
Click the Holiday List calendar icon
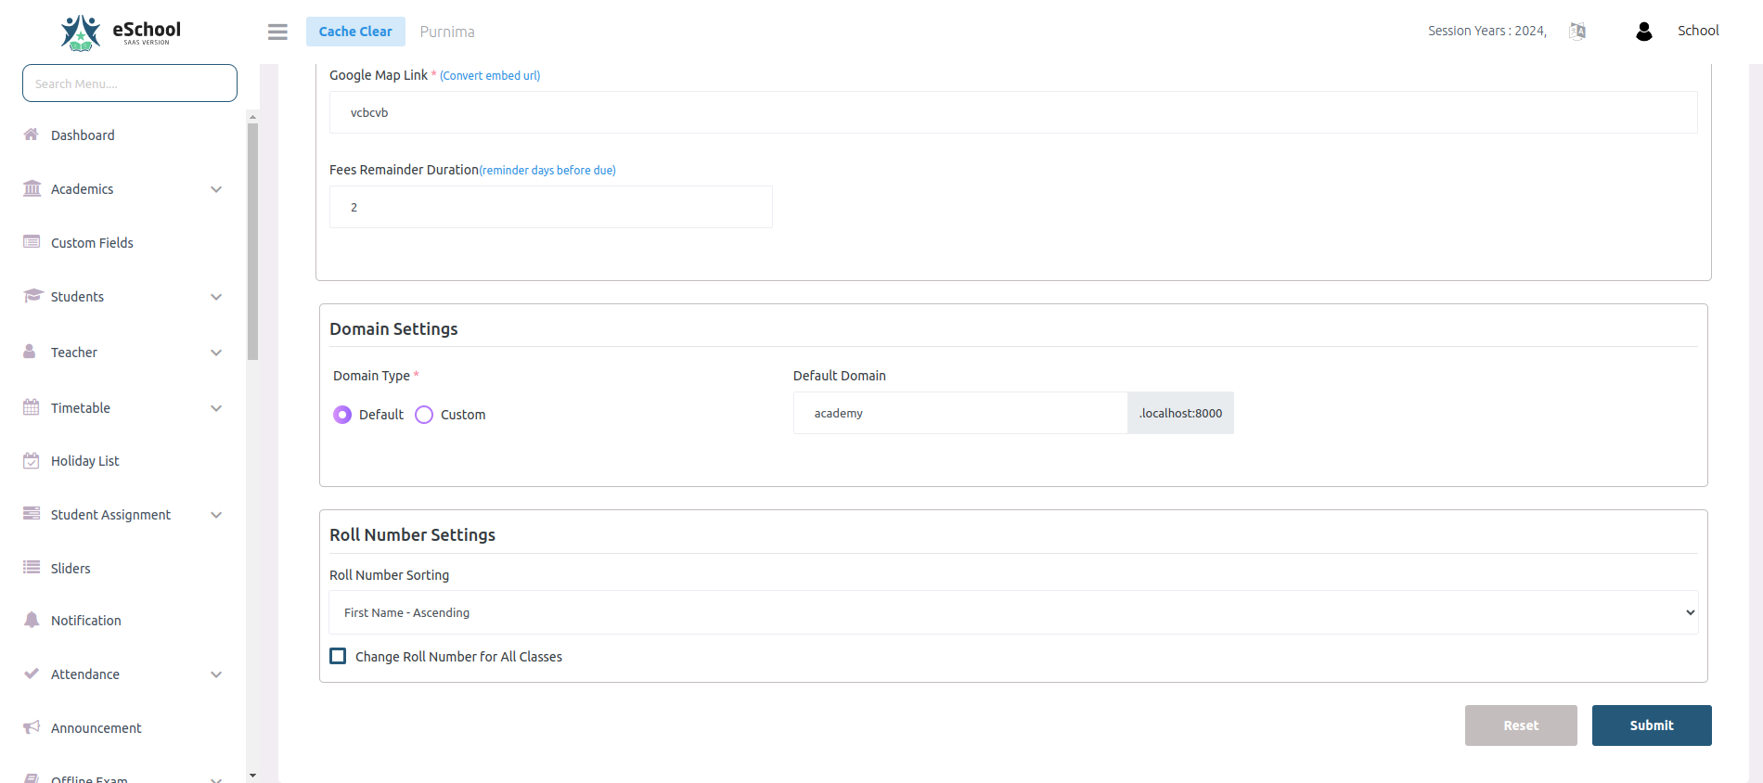pos(32,461)
